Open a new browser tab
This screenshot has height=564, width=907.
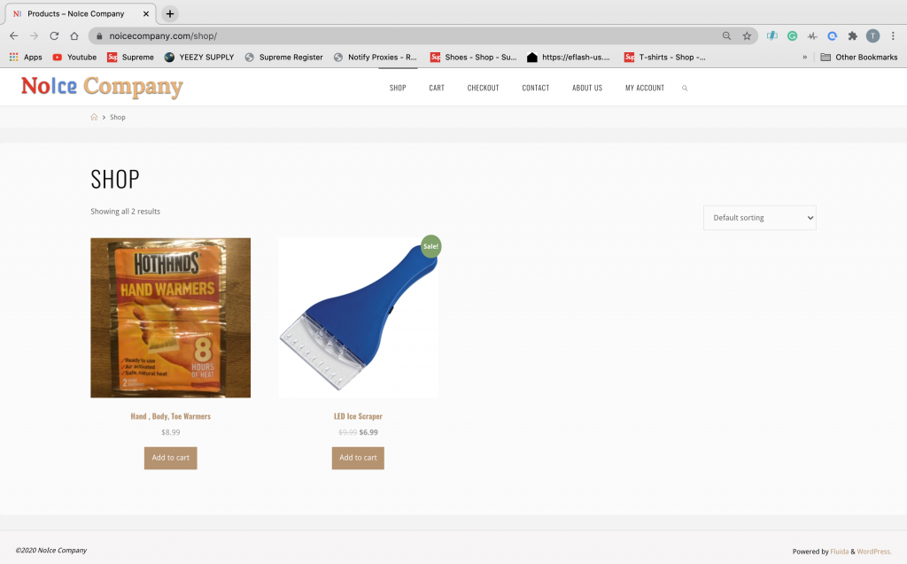point(169,14)
